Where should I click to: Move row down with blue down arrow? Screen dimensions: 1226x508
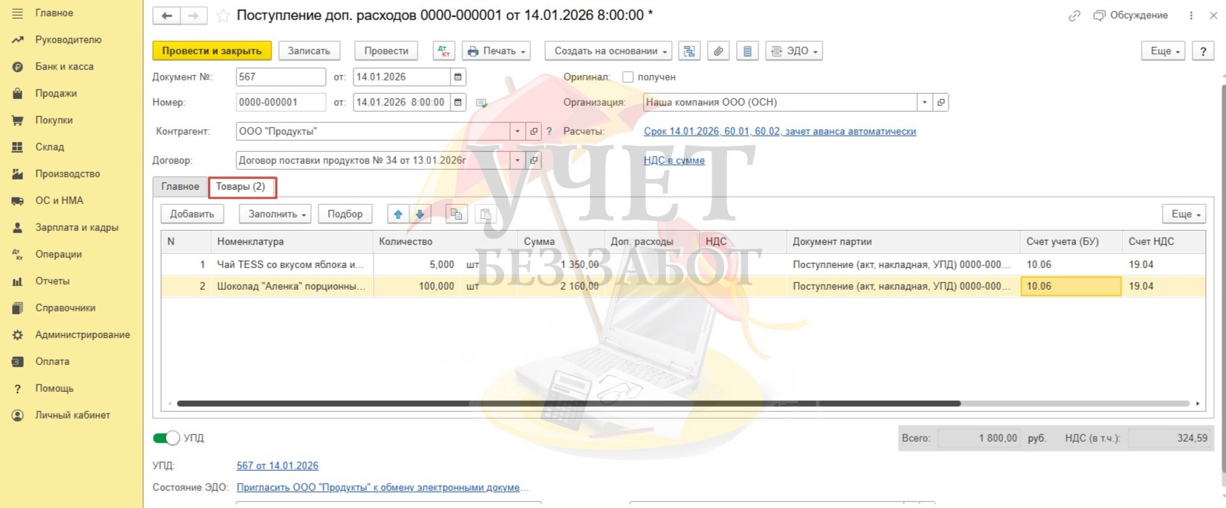click(420, 214)
